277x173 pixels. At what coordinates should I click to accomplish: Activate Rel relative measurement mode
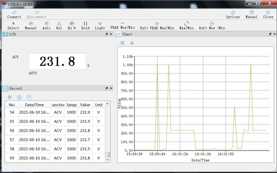[59, 26]
